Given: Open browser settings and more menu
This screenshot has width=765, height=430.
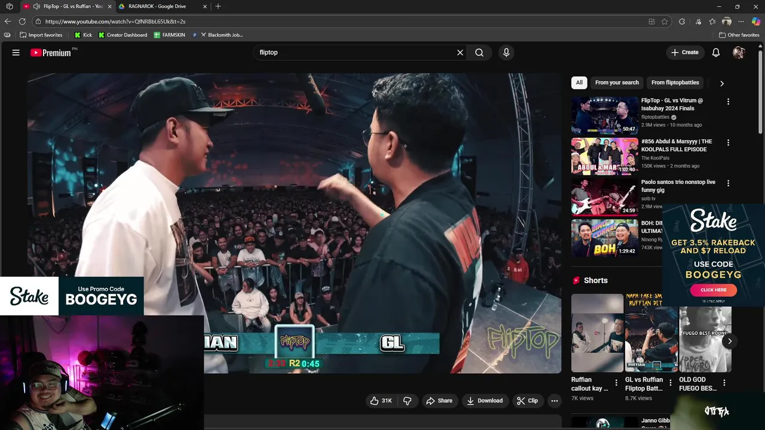Looking at the screenshot, I should [x=741, y=21].
